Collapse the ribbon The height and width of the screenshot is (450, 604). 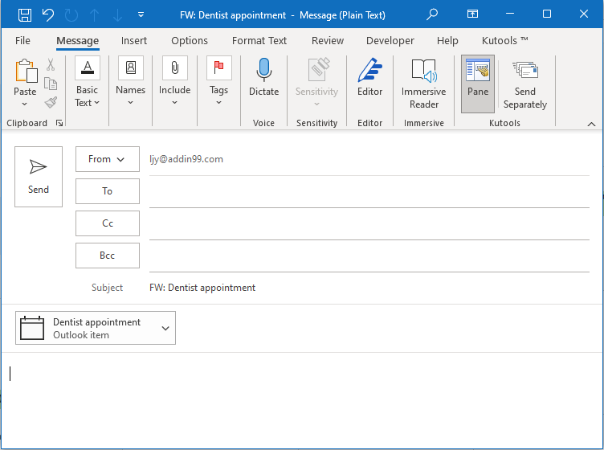click(x=591, y=124)
